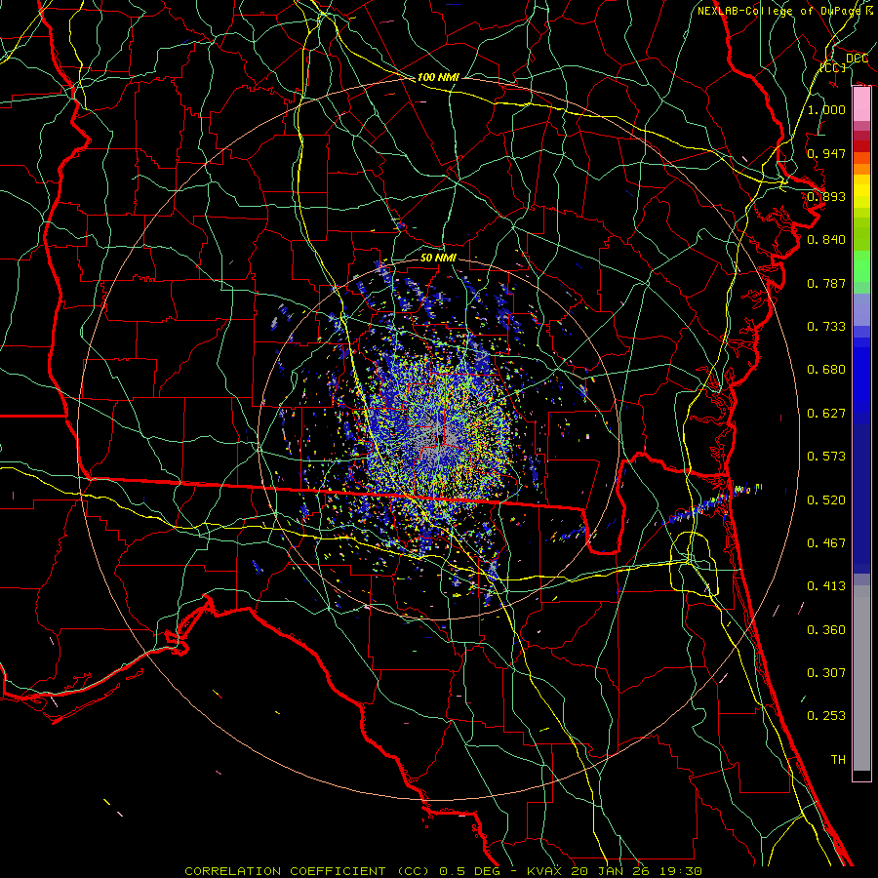Select the 0.680 scale value

click(x=826, y=370)
